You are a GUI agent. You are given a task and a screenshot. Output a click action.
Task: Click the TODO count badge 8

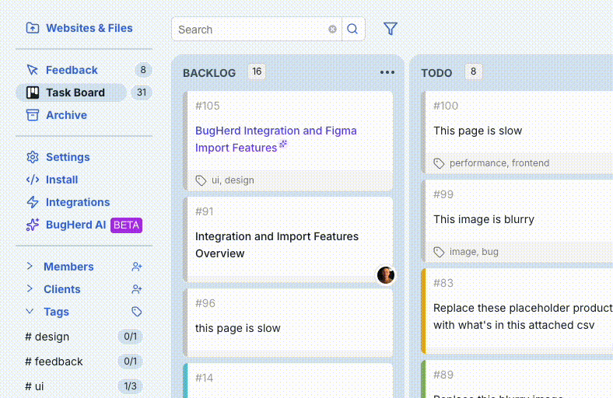(x=473, y=72)
